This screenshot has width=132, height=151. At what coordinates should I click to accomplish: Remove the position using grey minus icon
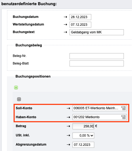point(19,99)
